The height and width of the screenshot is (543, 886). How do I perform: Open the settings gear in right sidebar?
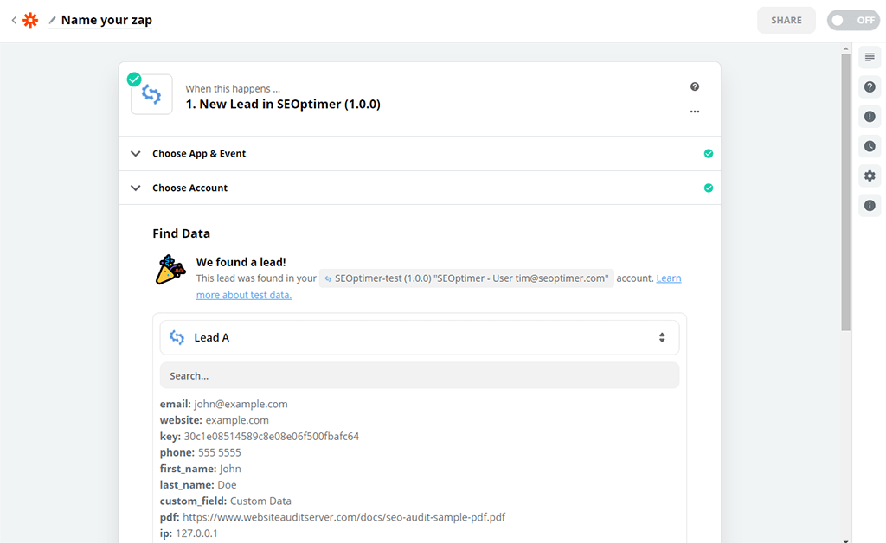click(x=870, y=176)
